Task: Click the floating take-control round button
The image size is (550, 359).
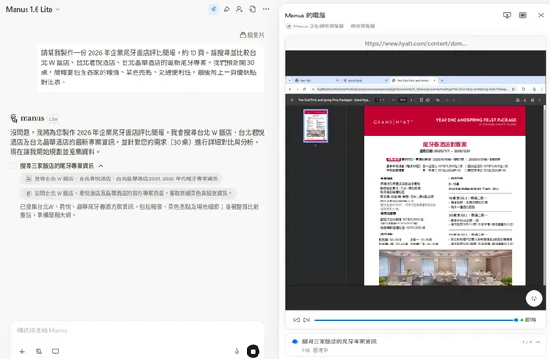Action: [533, 299]
